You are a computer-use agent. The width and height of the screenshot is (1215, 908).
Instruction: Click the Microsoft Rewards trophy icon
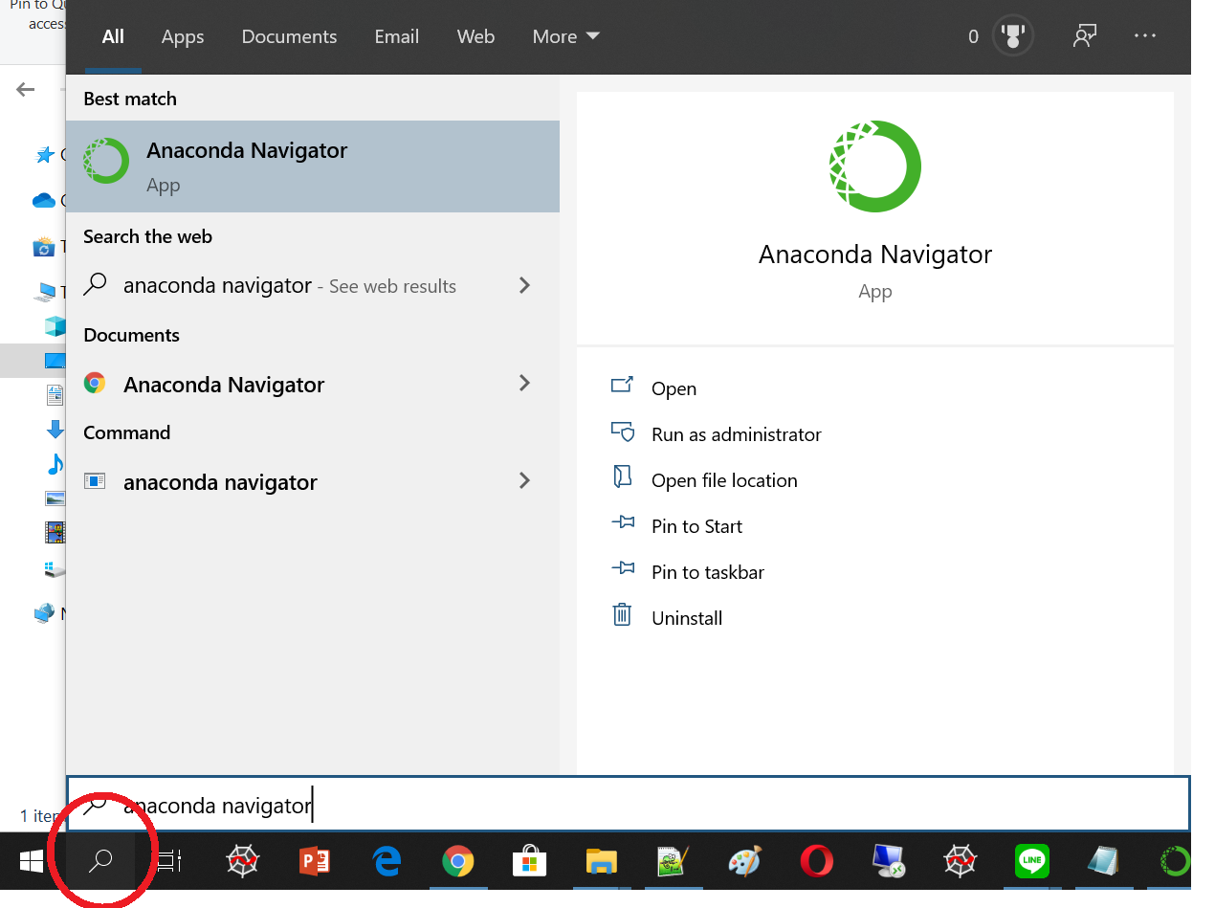click(1012, 37)
